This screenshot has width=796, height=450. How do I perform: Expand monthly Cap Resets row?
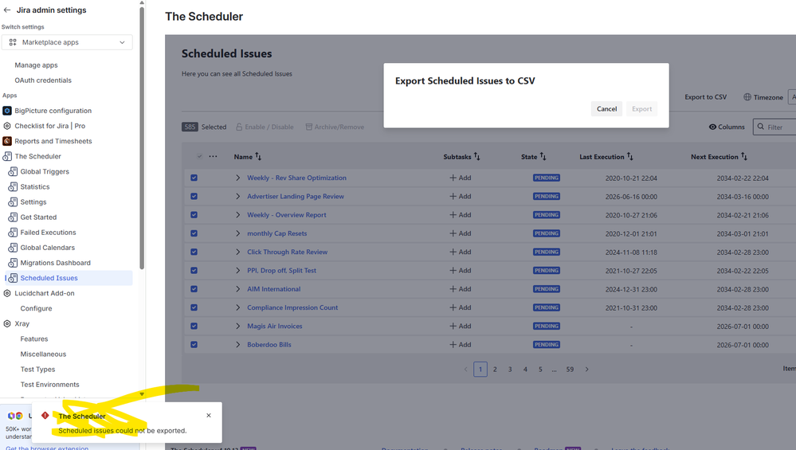(237, 233)
